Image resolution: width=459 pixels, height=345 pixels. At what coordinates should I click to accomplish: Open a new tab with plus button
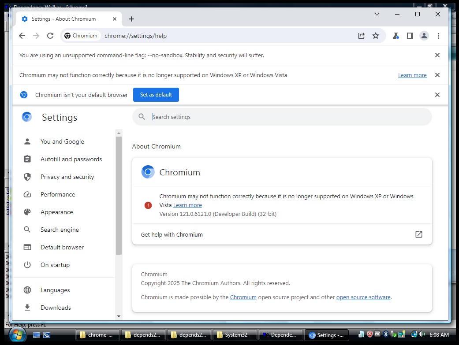coord(131,19)
